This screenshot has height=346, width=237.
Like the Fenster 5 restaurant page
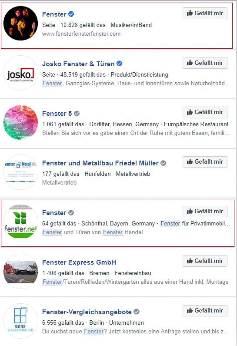coord(205,112)
